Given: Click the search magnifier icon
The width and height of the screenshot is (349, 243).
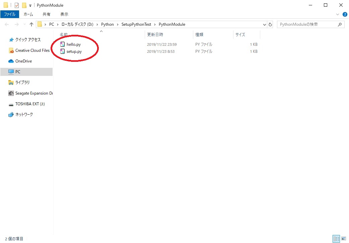Looking at the screenshot, I should point(340,24).
